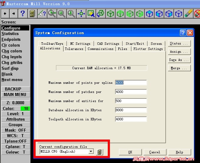Choose Chg colors menu item
Screen dimensions: 200x163
(x=12, y=51)
